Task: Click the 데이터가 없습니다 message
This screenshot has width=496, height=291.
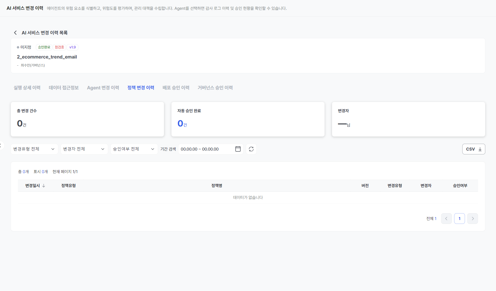Action: [248, 197]
